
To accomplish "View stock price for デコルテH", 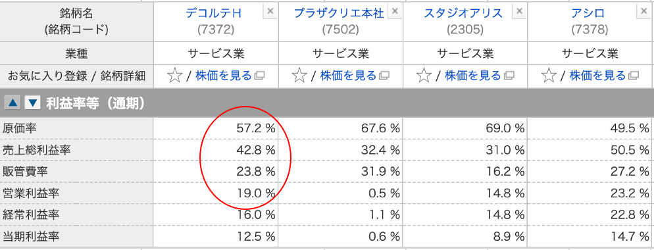I will point(224,76).
